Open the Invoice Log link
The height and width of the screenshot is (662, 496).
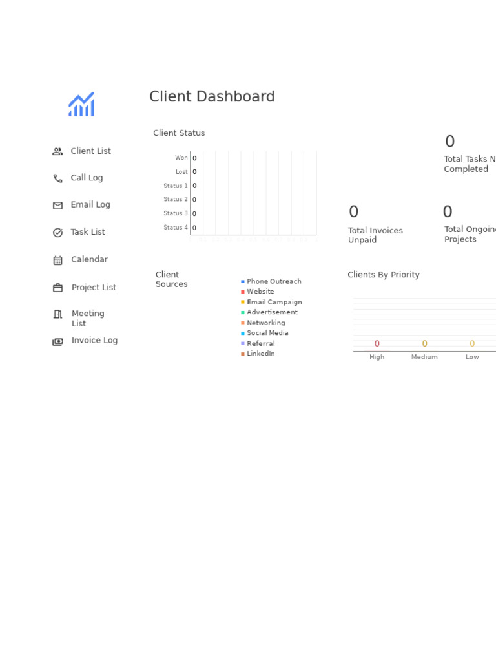[94, 340]
